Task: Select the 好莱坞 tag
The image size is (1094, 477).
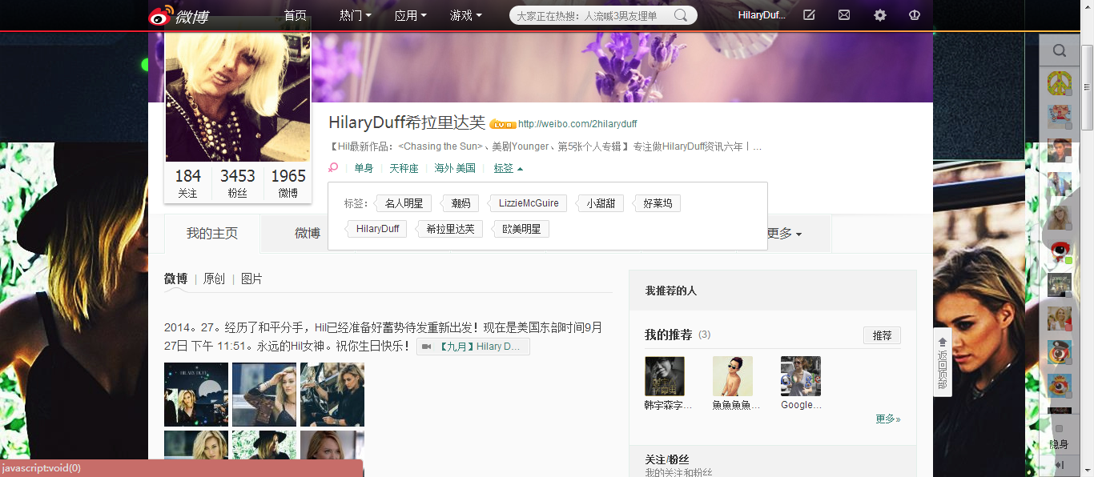Action: pyautogui.click(x=657, y=203)
